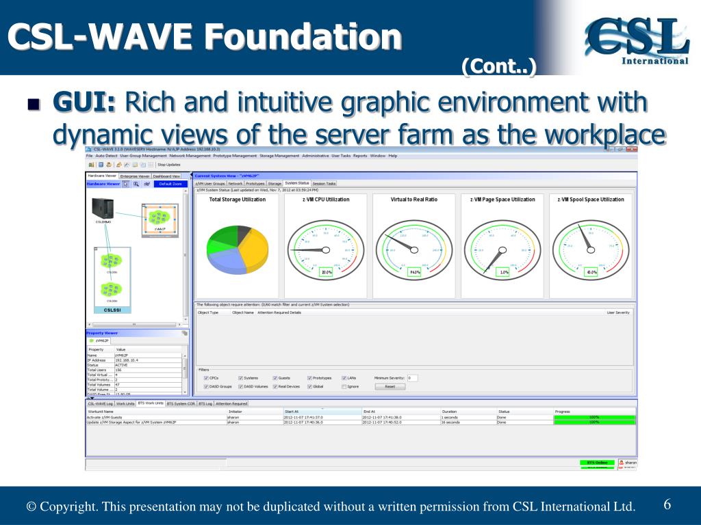
Task: Toggle the DASD Volumes filter checkbox
Action: [x=240, y=387]
